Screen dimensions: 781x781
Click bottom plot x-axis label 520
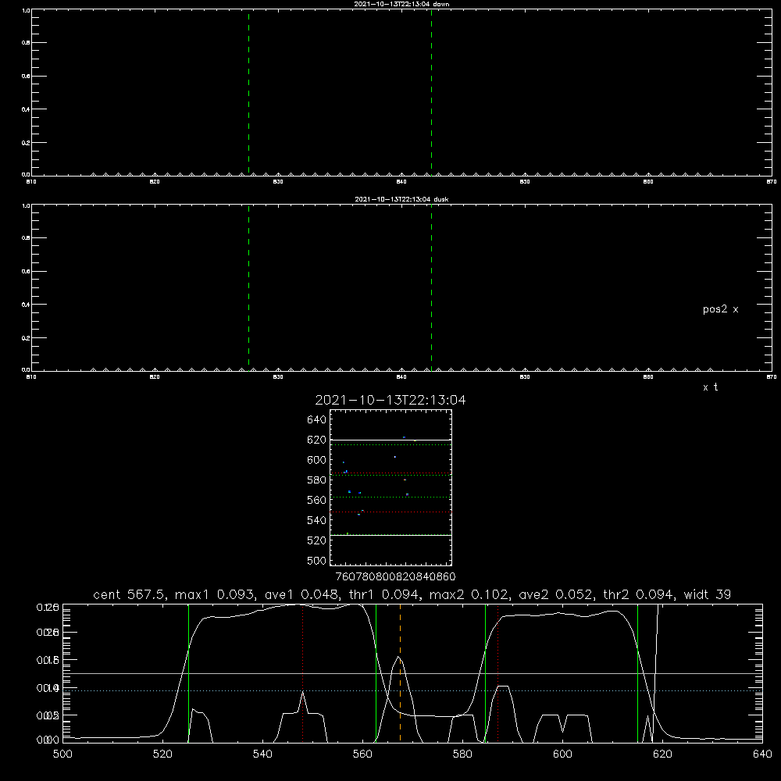(162, 754)
